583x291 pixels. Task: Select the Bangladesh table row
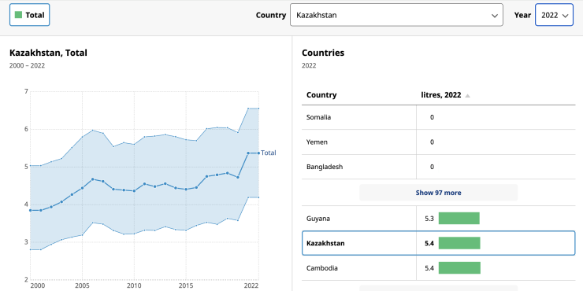click(x=438, y=167)
